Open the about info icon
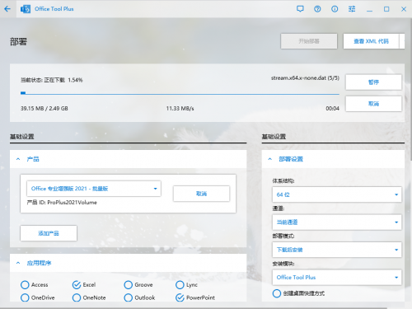The image size is (412, 309). point(335,9)
